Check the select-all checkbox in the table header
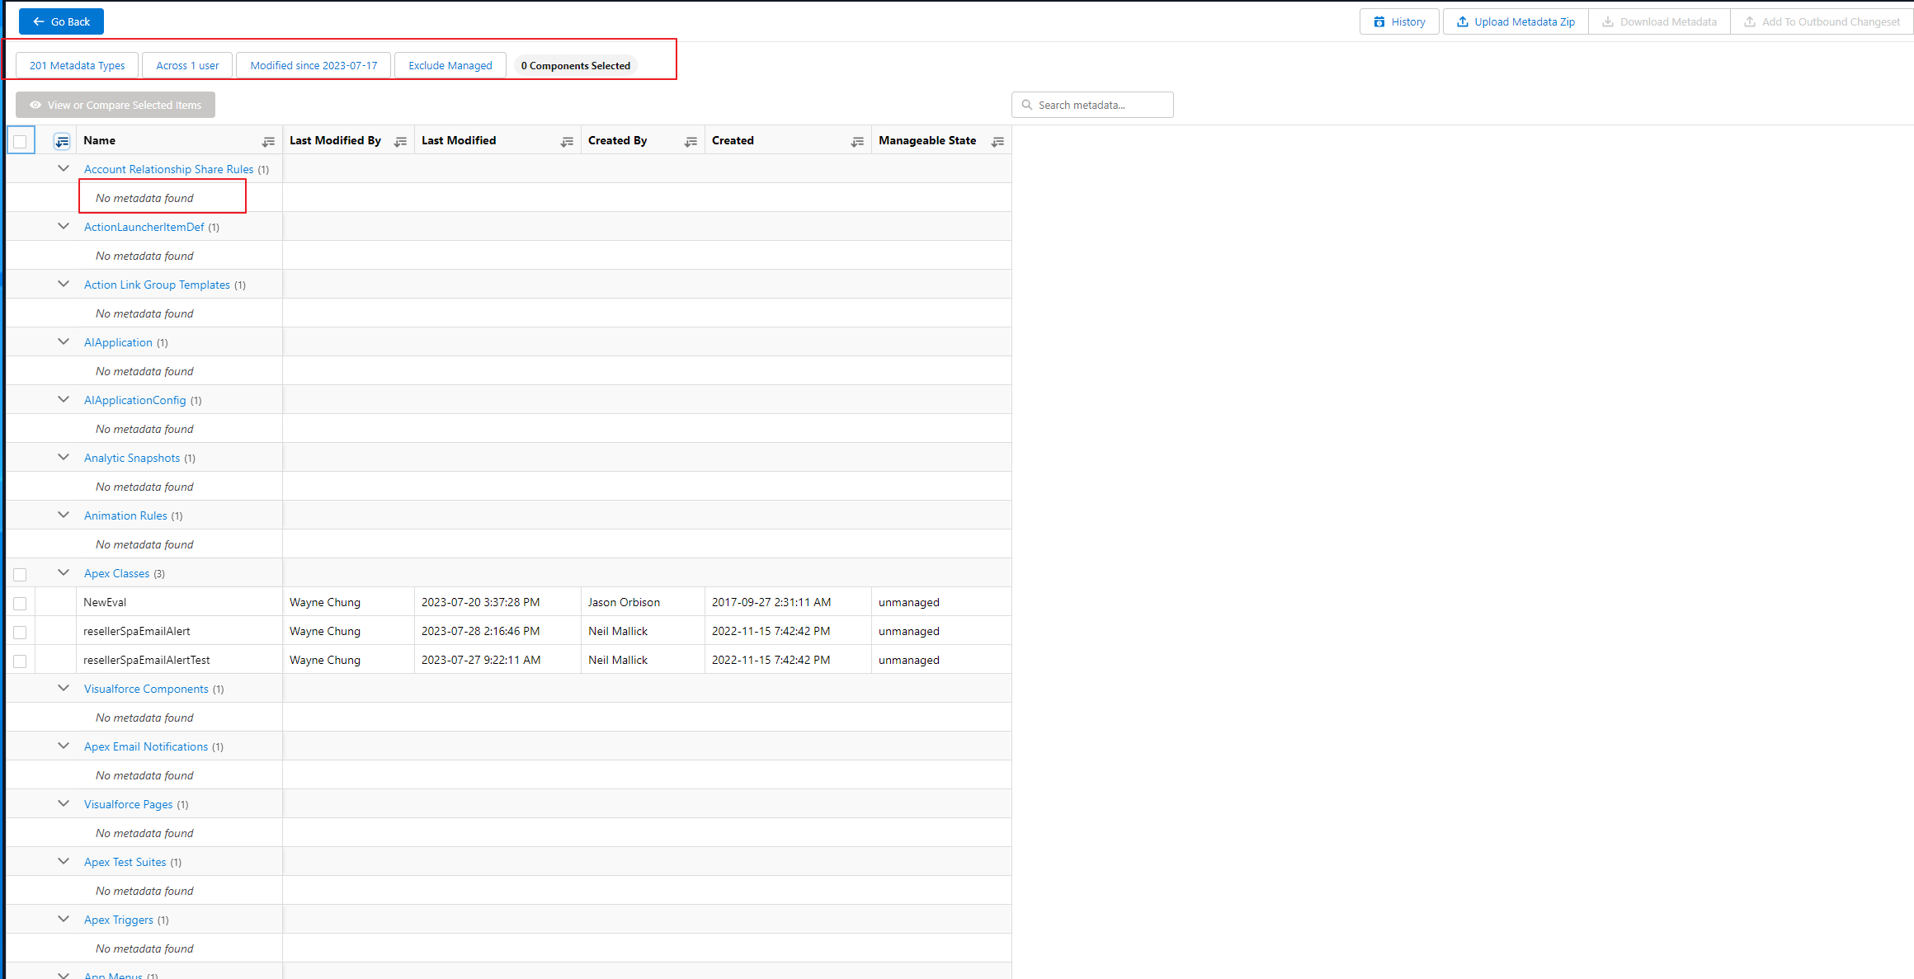Image resolution: width=1914 pixels, height=979 pixels. (21, 140)
